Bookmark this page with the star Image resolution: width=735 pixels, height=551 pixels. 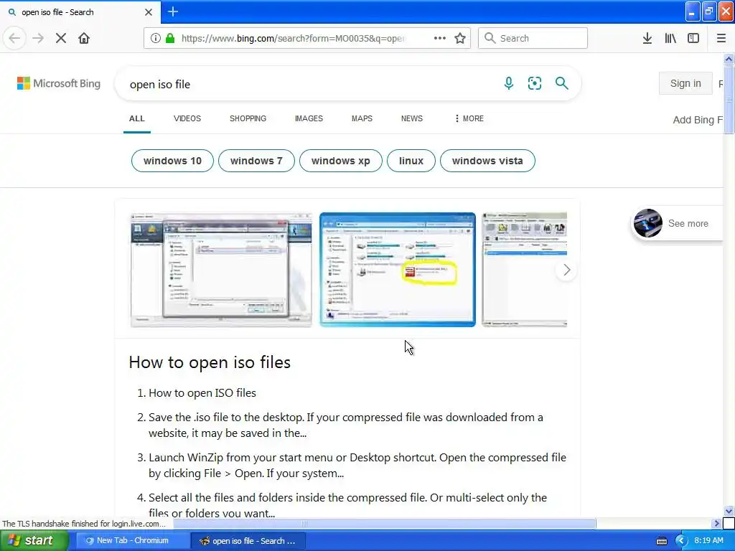tap(460, 38)
